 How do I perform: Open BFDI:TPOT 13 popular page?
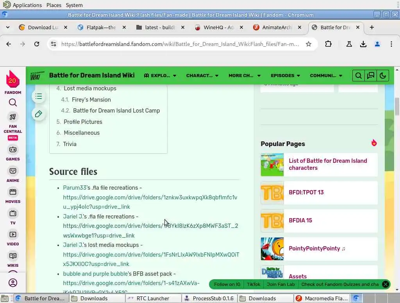click(306, 192)
